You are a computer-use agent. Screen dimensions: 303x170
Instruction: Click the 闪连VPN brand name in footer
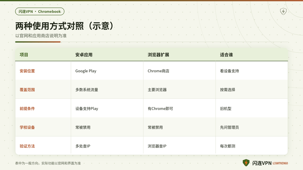[262, 163]
